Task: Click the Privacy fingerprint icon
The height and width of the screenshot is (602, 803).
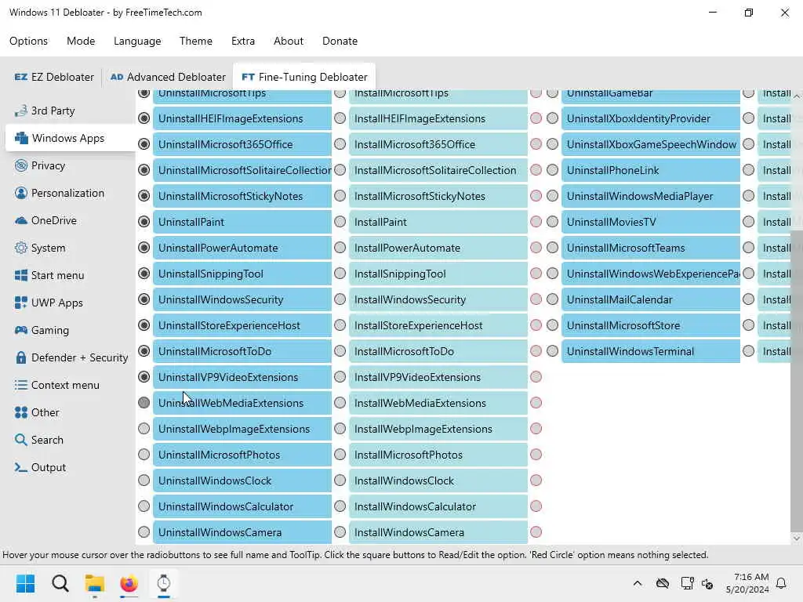Action: [x=21, y=165]
